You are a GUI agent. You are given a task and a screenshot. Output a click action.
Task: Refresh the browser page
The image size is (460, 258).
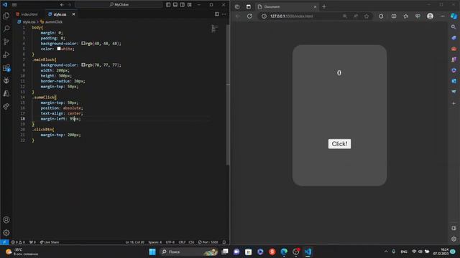click(249, 16)
